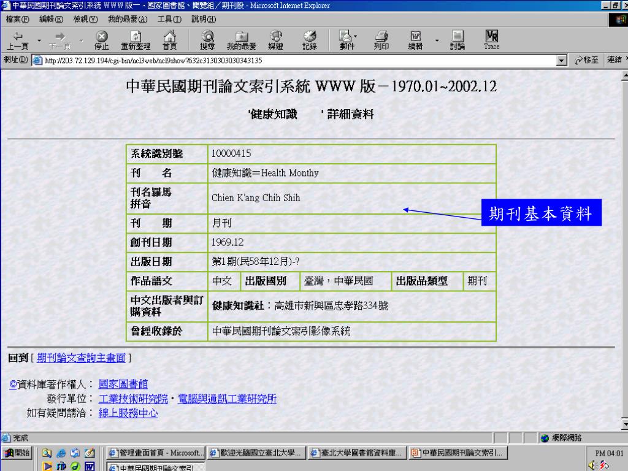Screen dimensions: 628x471
Task: Open the 檢視(V) menu
Action: click(85, 19)
